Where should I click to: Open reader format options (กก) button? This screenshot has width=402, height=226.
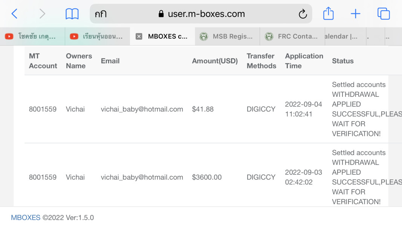pos(101,14)
